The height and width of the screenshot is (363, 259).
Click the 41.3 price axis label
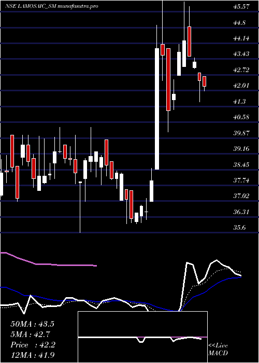tap(239, 102)
